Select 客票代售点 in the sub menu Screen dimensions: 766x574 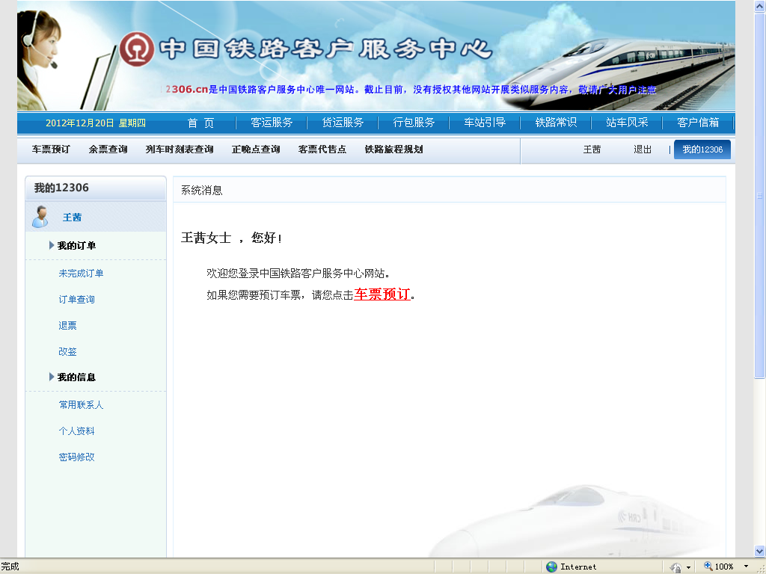[x=322, y=149]
